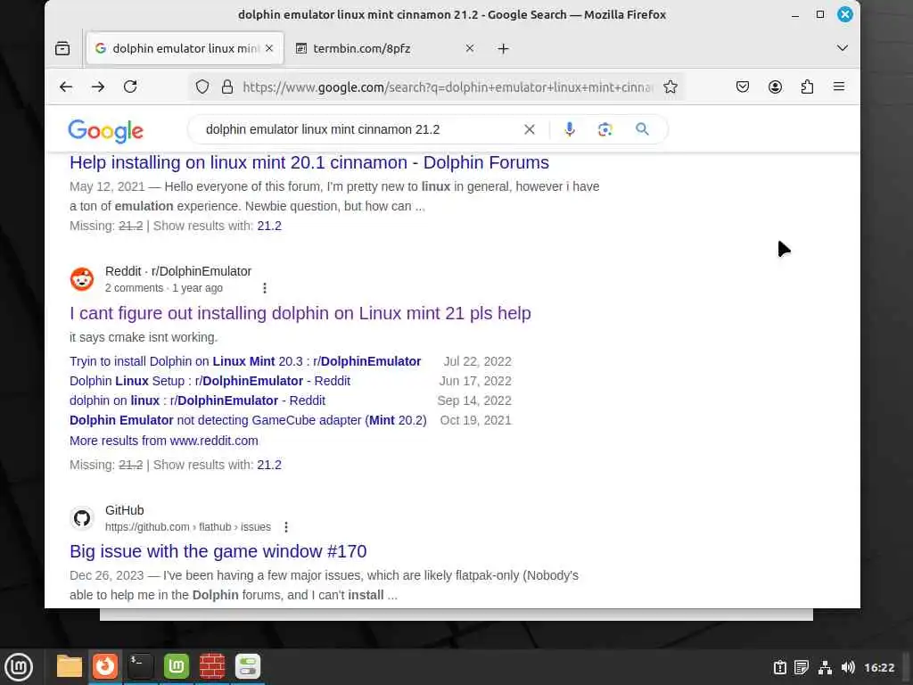Maximize the Firefox window
The width and height of the screenshot is (913, 685).
point(820,14)
